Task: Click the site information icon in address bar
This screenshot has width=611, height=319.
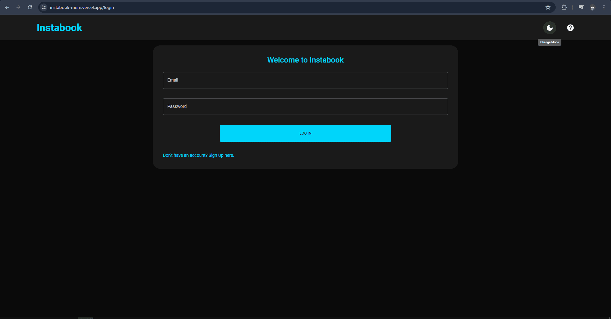Action: click(x=43, y=7)
